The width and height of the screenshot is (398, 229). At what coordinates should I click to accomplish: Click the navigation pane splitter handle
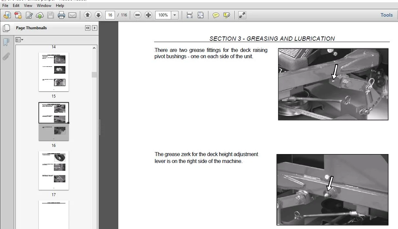coord(100,127)
